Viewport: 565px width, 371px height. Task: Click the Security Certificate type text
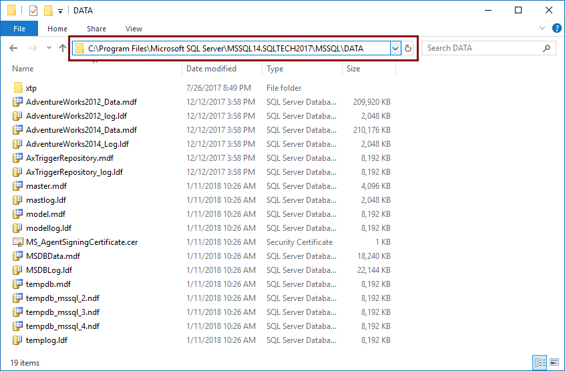coord(299,242)
